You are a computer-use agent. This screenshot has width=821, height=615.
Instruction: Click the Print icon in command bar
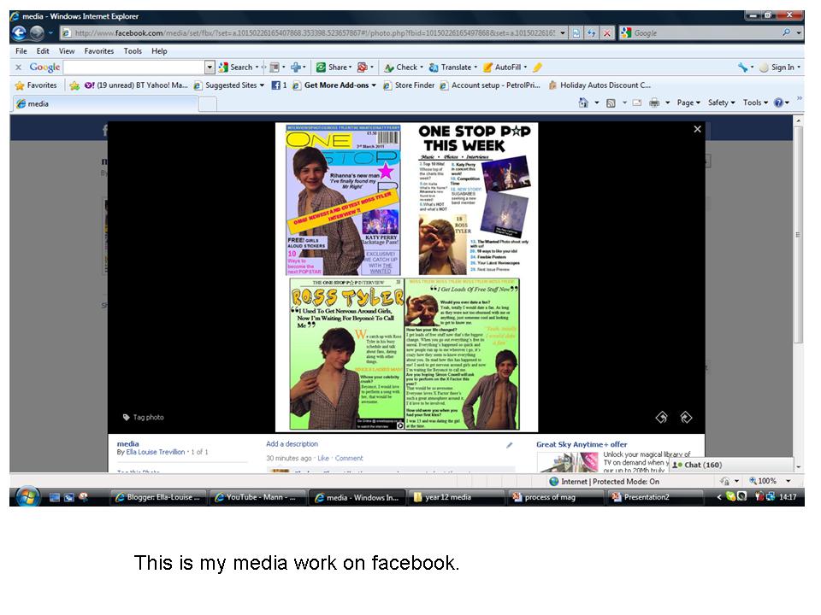654,103
